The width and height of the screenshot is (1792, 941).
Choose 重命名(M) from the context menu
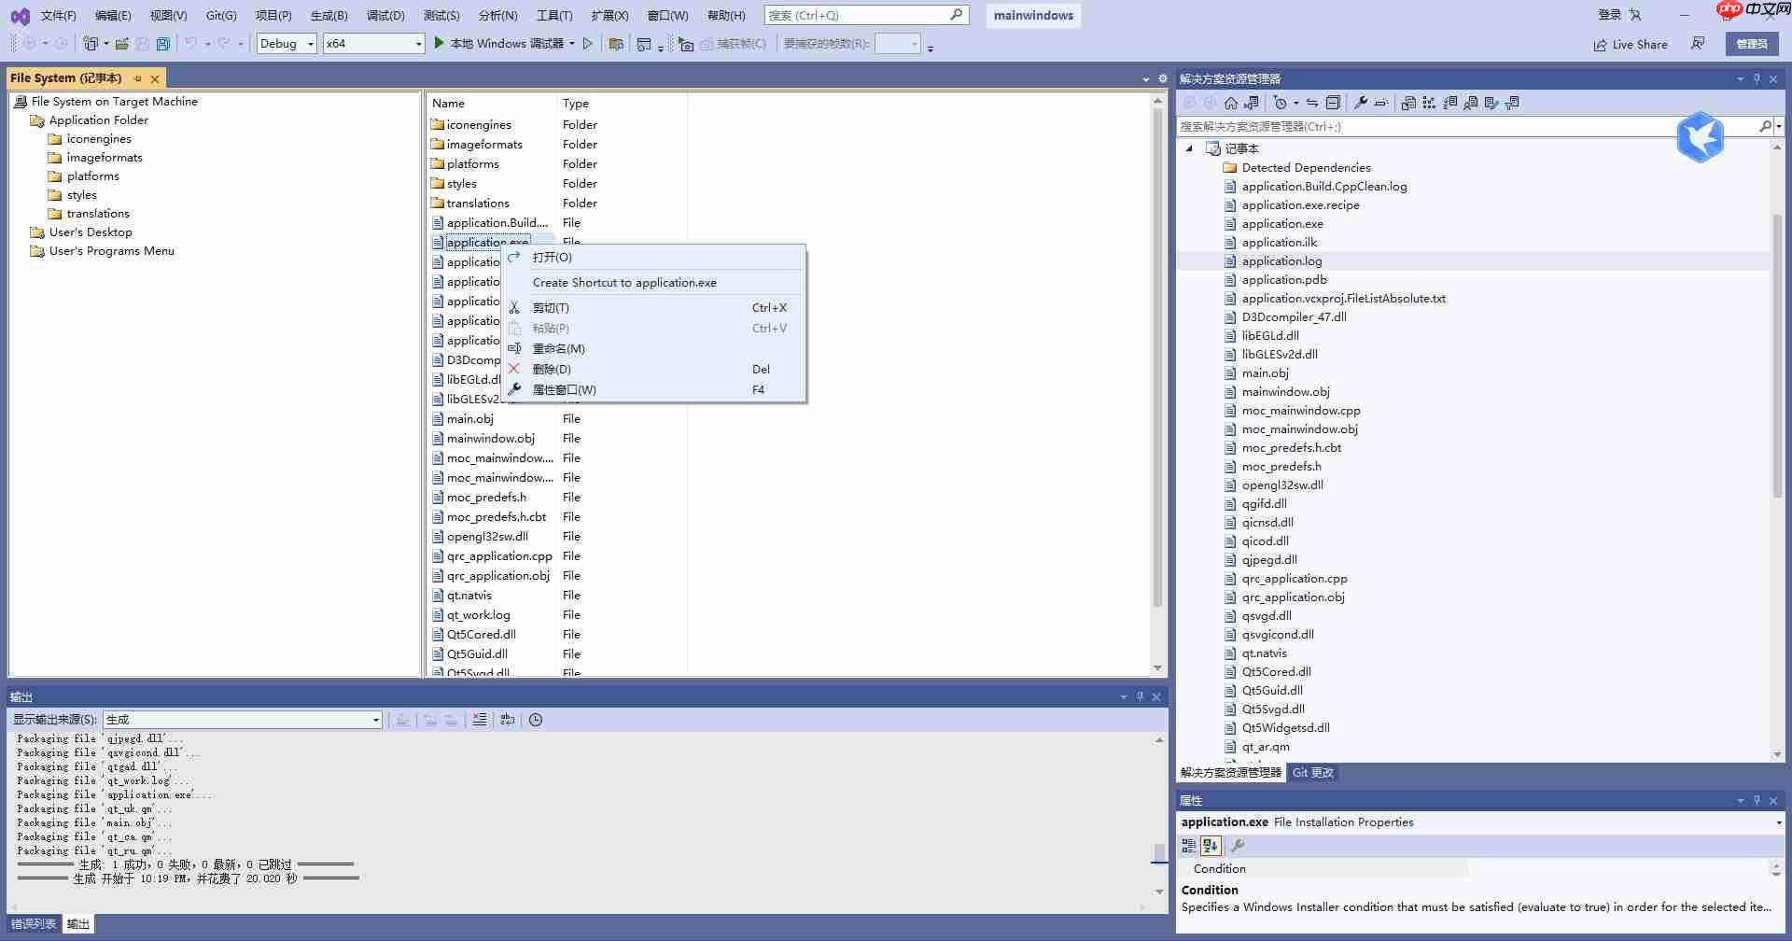click(560, 348)
